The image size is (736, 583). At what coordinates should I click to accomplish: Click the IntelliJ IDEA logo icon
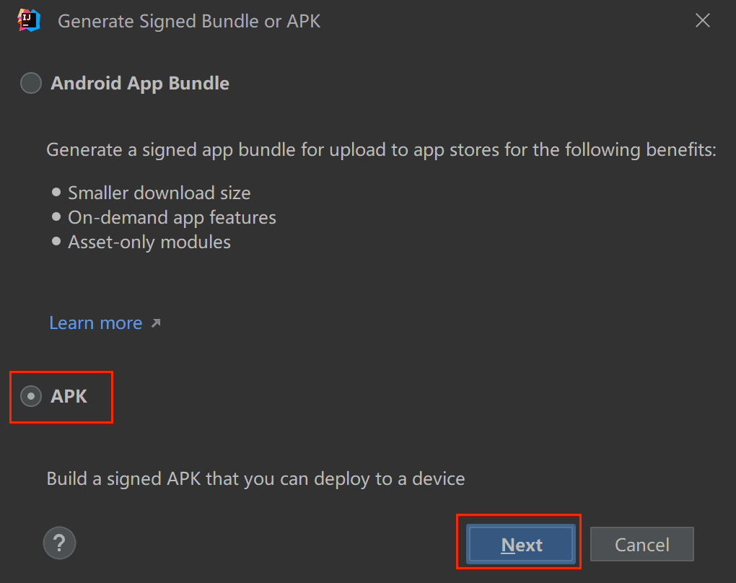pos(29,21)
